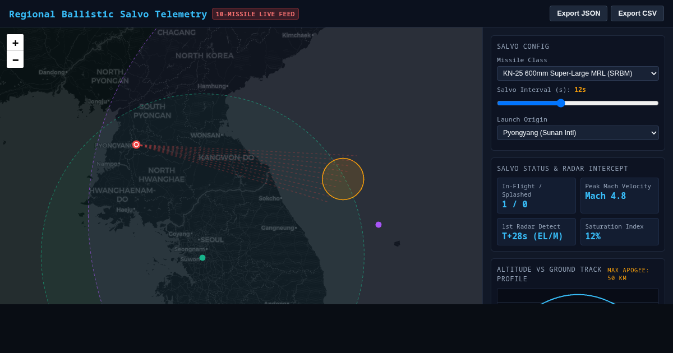The width and height of the screenshot is (673, 353).
Task: Click the NORTH HWANGHAE map label
Action: (x=162, y=175)
